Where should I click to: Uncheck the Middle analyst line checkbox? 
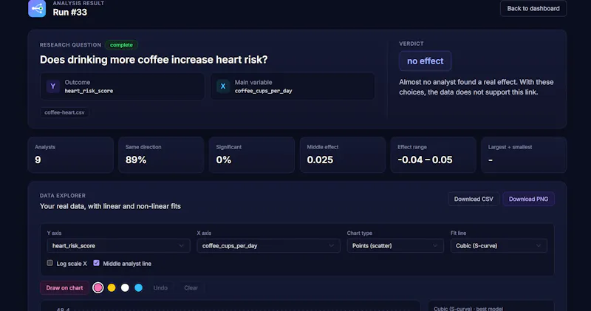(x=97, y=263)
